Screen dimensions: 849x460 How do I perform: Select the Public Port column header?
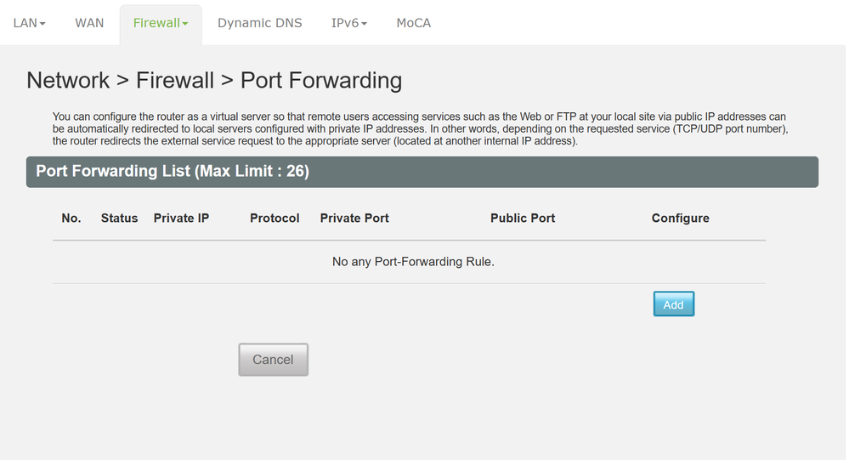pyautogui.click(x=523, y=219)
